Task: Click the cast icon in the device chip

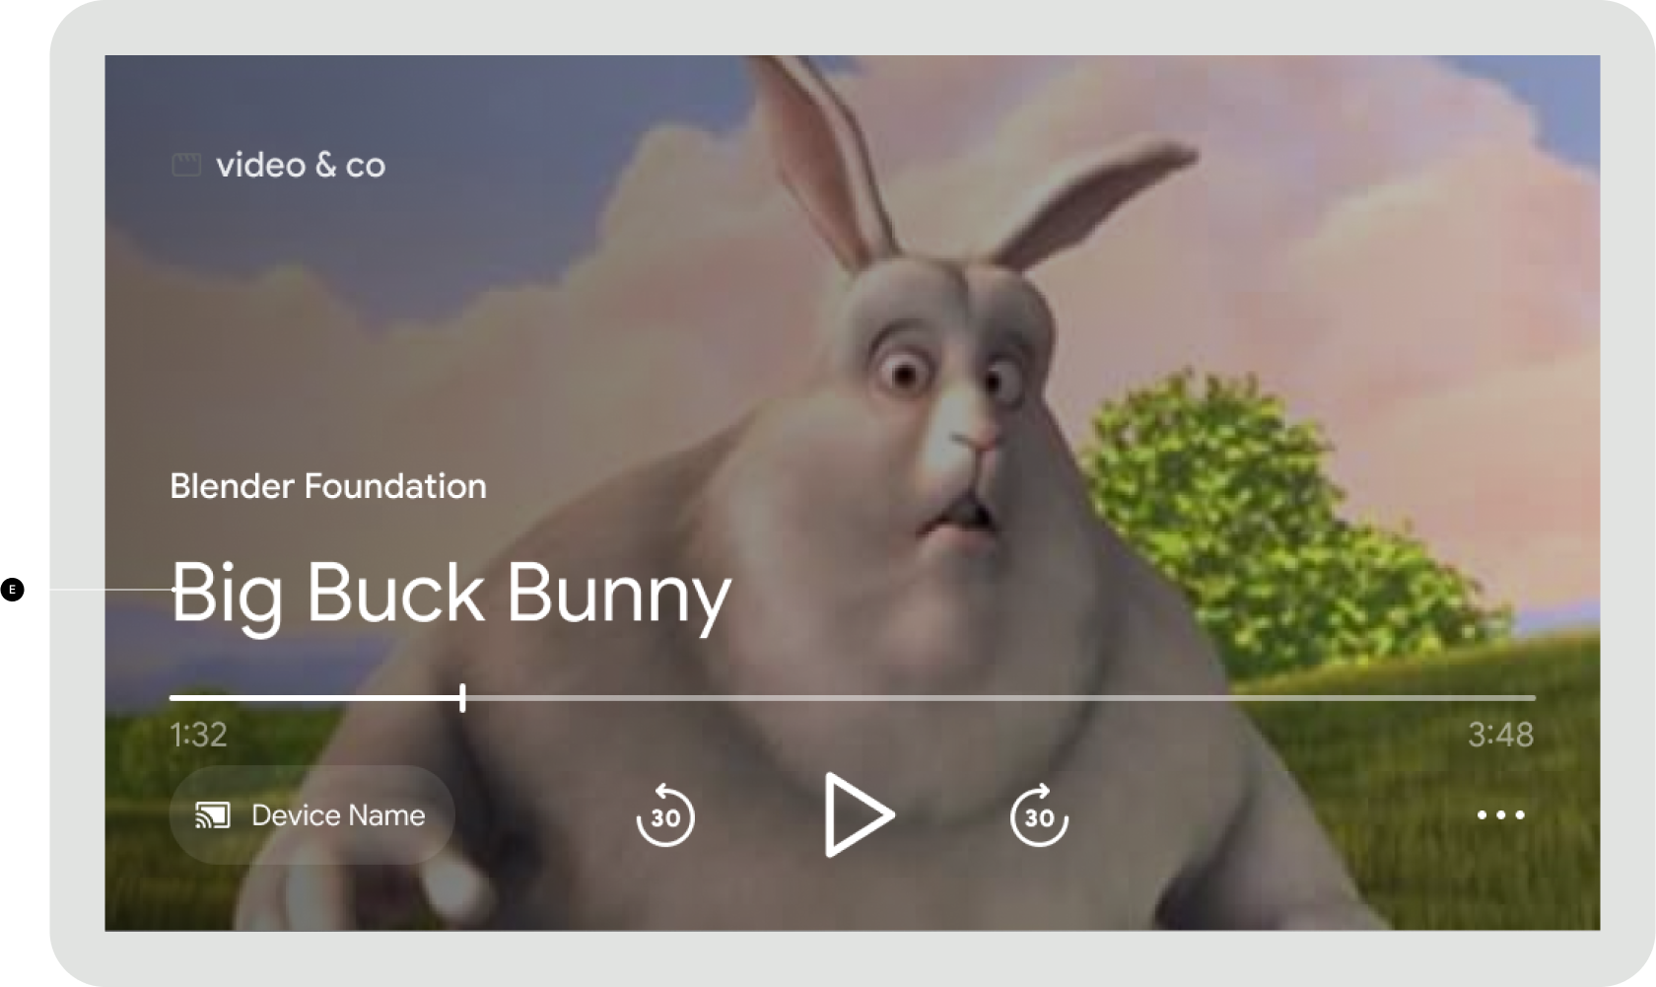Action: [213, 815]
